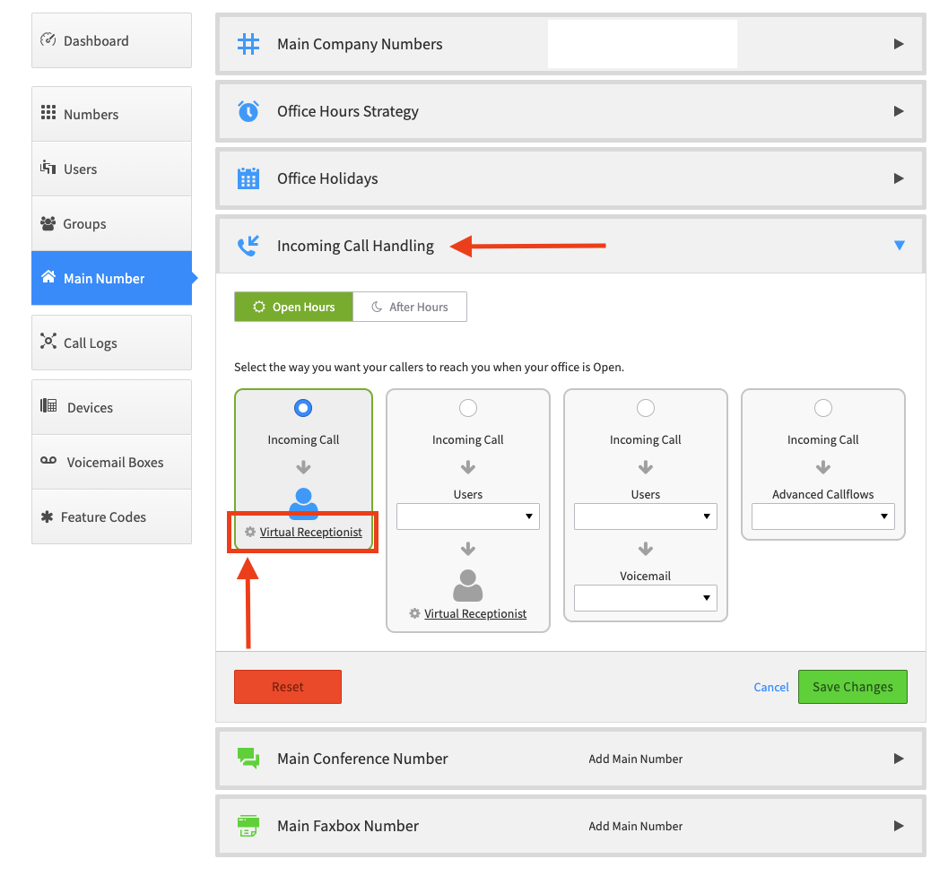The image size is (948, 885).
Task: Click the Groups people icon
Action: (x=48, y=223)
